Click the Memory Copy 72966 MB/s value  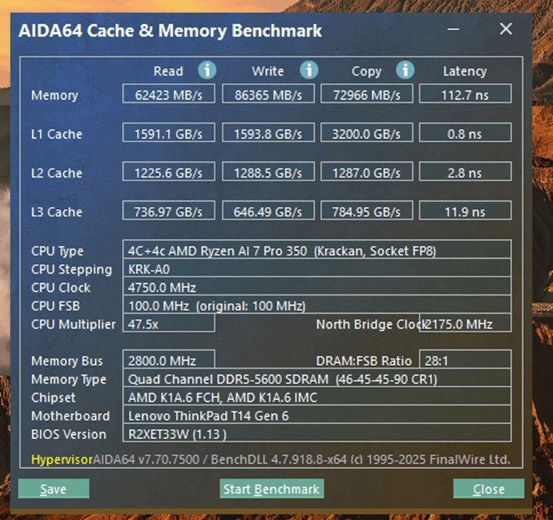point(366,95)
